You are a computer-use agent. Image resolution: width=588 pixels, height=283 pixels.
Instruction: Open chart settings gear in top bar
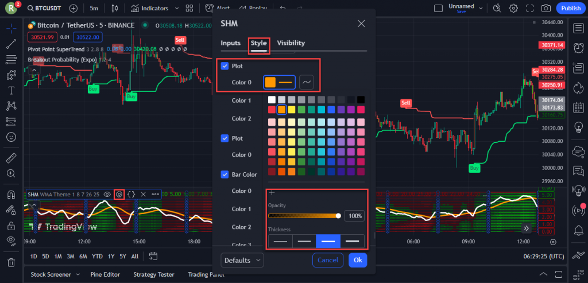click(513, 8)
